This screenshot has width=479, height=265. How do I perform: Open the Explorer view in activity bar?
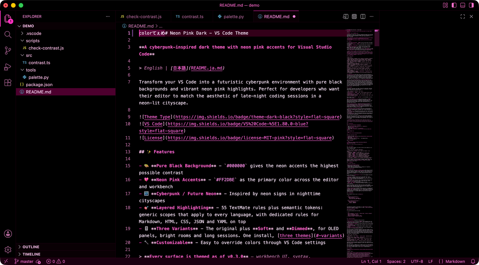click(x=8, y=19)
